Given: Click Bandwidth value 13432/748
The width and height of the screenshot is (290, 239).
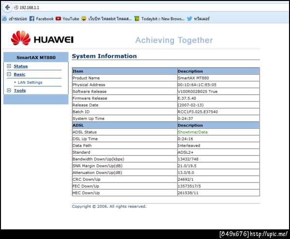Looking at the screenshot, I should [188, 159].
